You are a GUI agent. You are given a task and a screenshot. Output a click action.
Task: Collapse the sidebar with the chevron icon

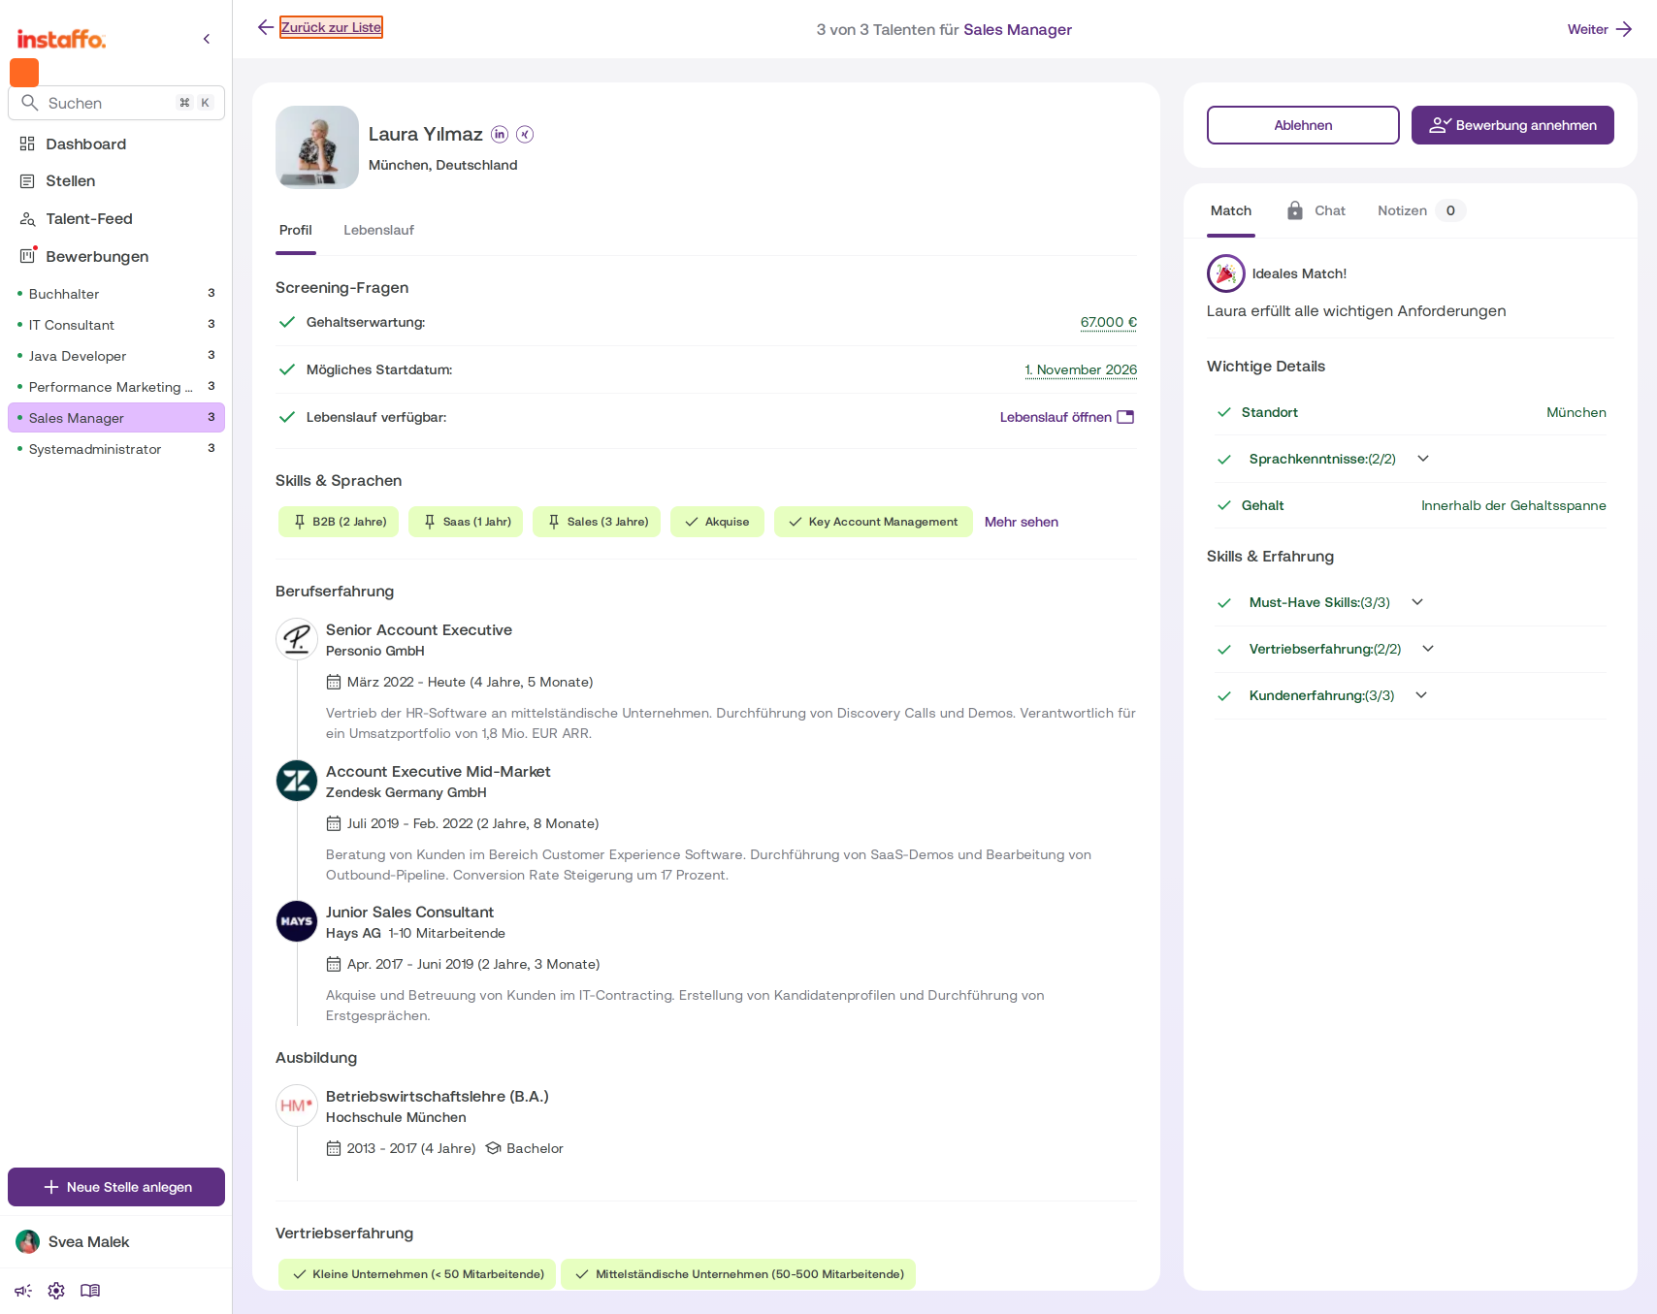click(x=207, y=39)
